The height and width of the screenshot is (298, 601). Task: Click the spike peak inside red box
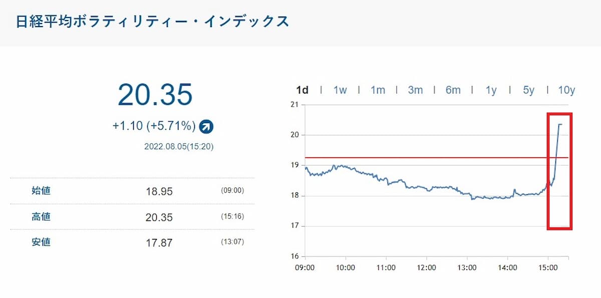pos(560,124)
